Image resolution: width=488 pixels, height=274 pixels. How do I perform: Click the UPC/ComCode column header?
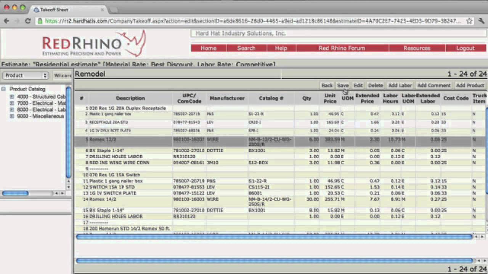tap(189, 98)
